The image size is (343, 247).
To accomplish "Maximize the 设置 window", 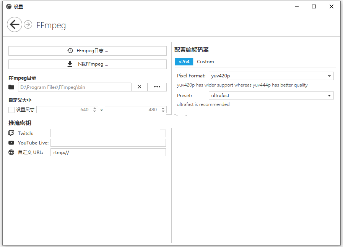I will click(x=314, y=6).
